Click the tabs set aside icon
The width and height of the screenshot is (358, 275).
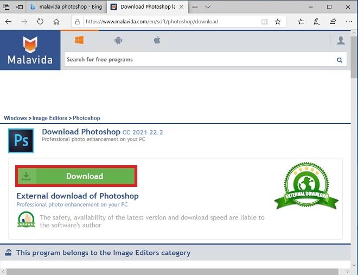[7, 7]
